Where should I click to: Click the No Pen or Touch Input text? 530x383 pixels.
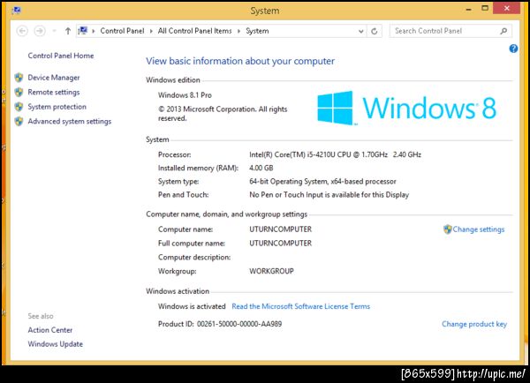329,195
